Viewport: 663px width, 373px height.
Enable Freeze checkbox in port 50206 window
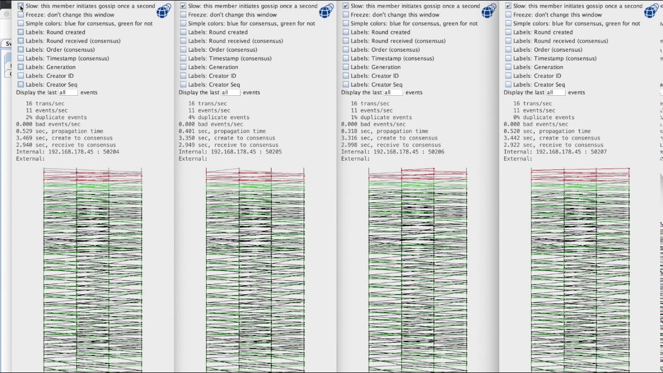(x=346, y=15)
